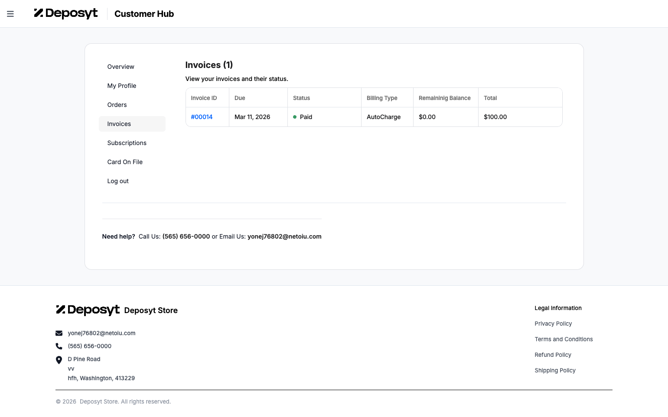Click D Pine Road address line
Screen dimensions: 668x417
tap(84, 359)
